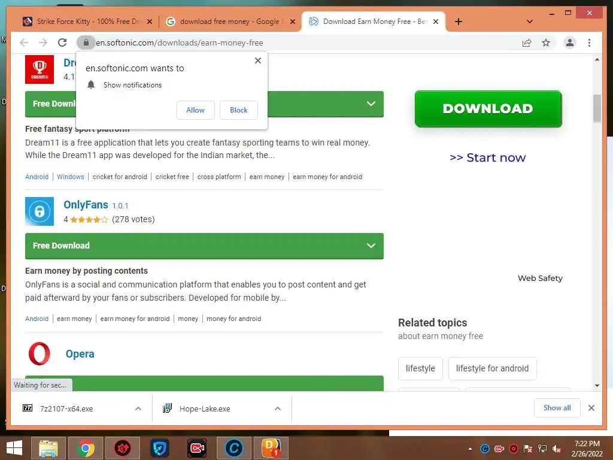
Task: Click the muted volume tray icon
Action: [x=556, y=449]
